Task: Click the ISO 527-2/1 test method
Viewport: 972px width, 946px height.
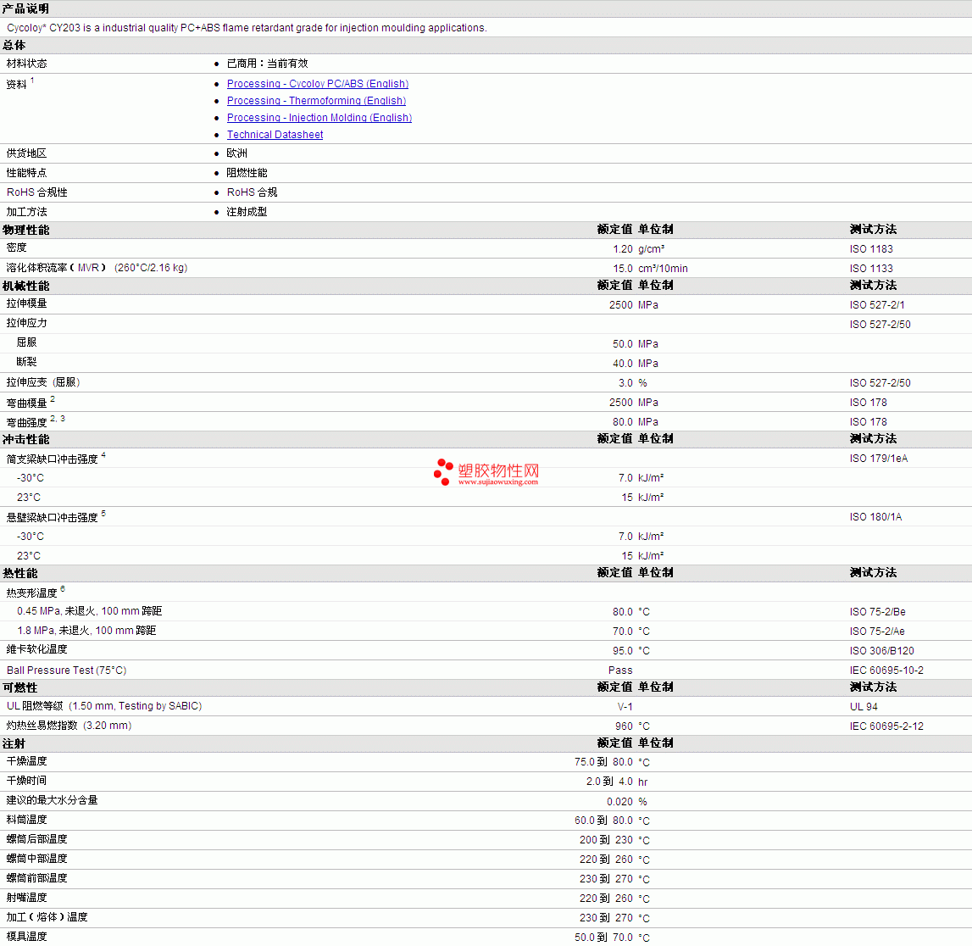Action: click(876, 305)
